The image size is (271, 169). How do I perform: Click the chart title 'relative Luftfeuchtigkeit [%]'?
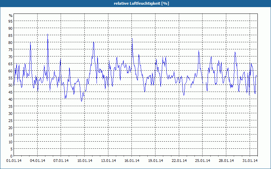[x=141, y=3]
